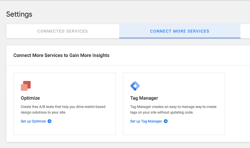The height and width of the screenshot is (148, 250).
Task: Click the 'Connect More Services to Gain More Insights' heading
Action: (61, 55)
